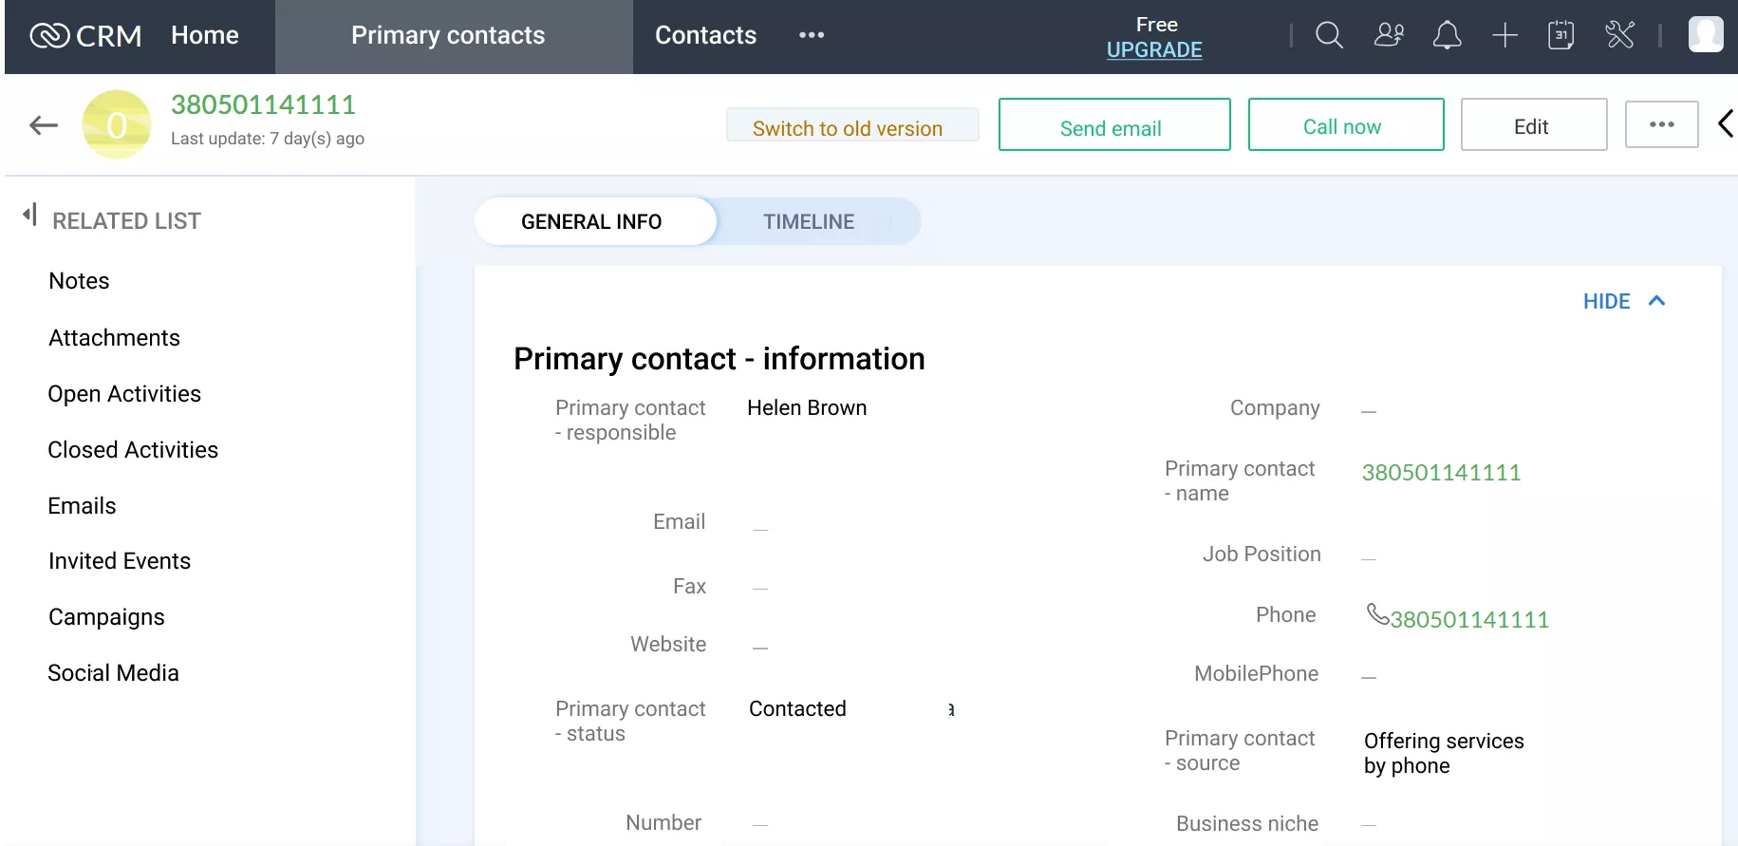Screen dimensions: 1738x846
Task: Open the contacts people icon in header
Action: (1389, 35)
